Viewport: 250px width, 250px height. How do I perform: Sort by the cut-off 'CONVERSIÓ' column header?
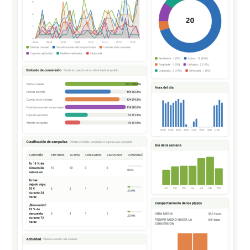135,155
